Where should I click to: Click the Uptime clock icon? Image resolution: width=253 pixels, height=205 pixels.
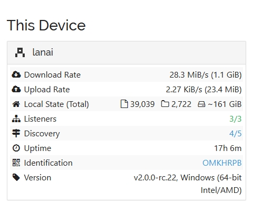coord(16,148)
